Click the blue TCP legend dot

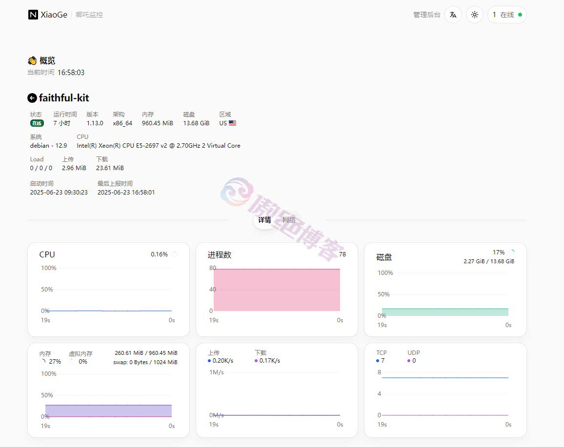378,361
